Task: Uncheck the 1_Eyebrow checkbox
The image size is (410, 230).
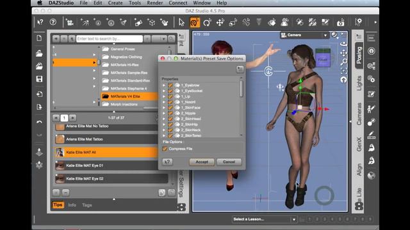Action: coord(170,85)
